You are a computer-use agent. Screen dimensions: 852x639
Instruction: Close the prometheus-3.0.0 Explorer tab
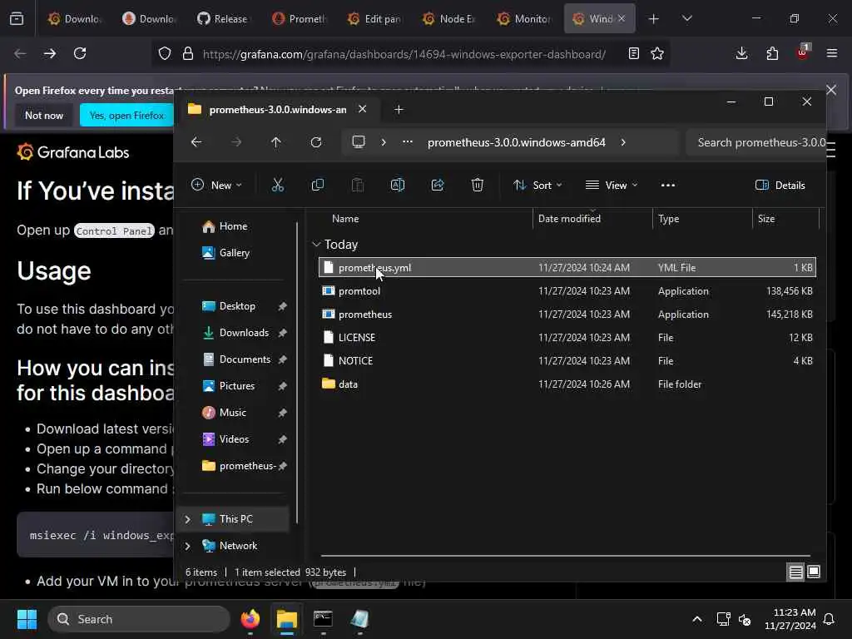click(363, 109)
